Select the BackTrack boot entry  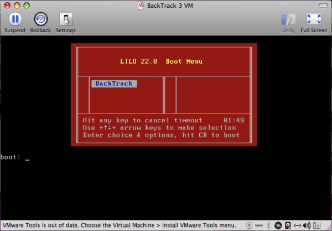point(114,84)
